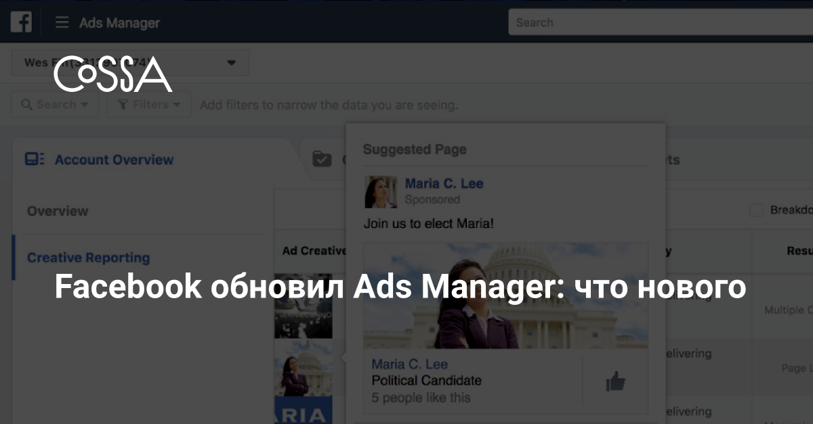This screenshot has width=813, height=424.
Task: Click the 'Sponsored' label
Action: tap(432, 199)
